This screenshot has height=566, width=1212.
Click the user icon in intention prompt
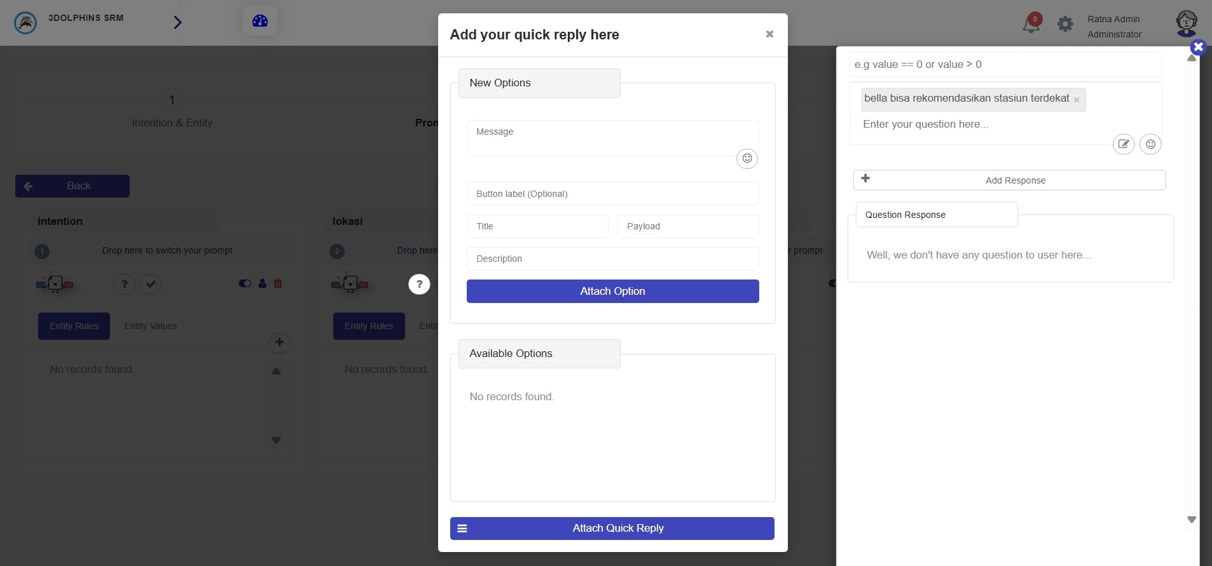coord(262,283)
